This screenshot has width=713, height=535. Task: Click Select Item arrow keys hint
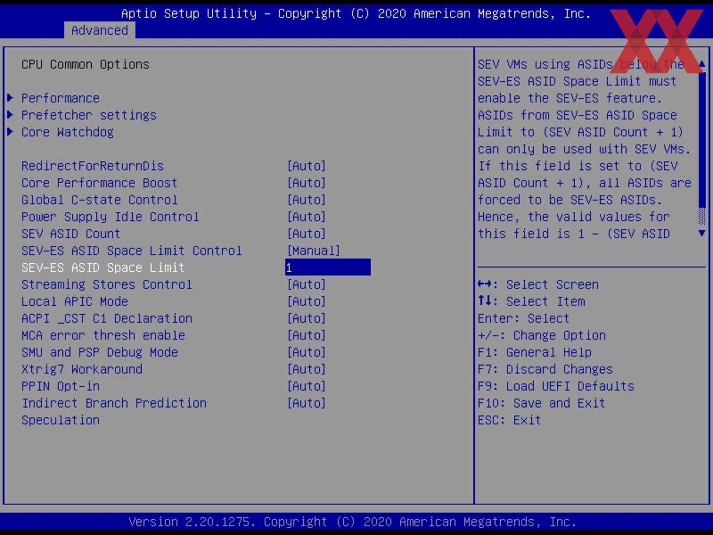(x=531, y=302)
